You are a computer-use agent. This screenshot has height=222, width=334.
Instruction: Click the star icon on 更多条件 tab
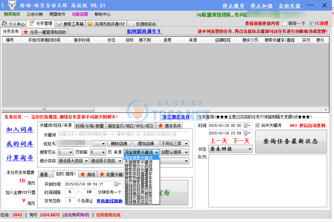(161, 126)
